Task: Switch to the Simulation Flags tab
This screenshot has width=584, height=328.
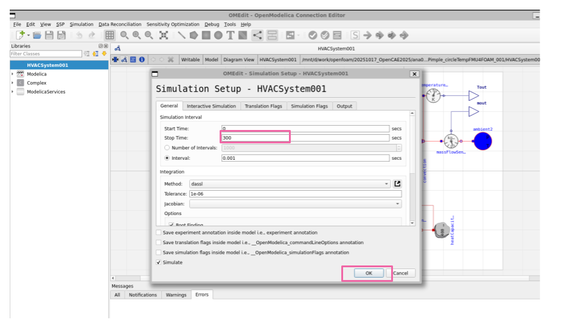Action: 309,106
